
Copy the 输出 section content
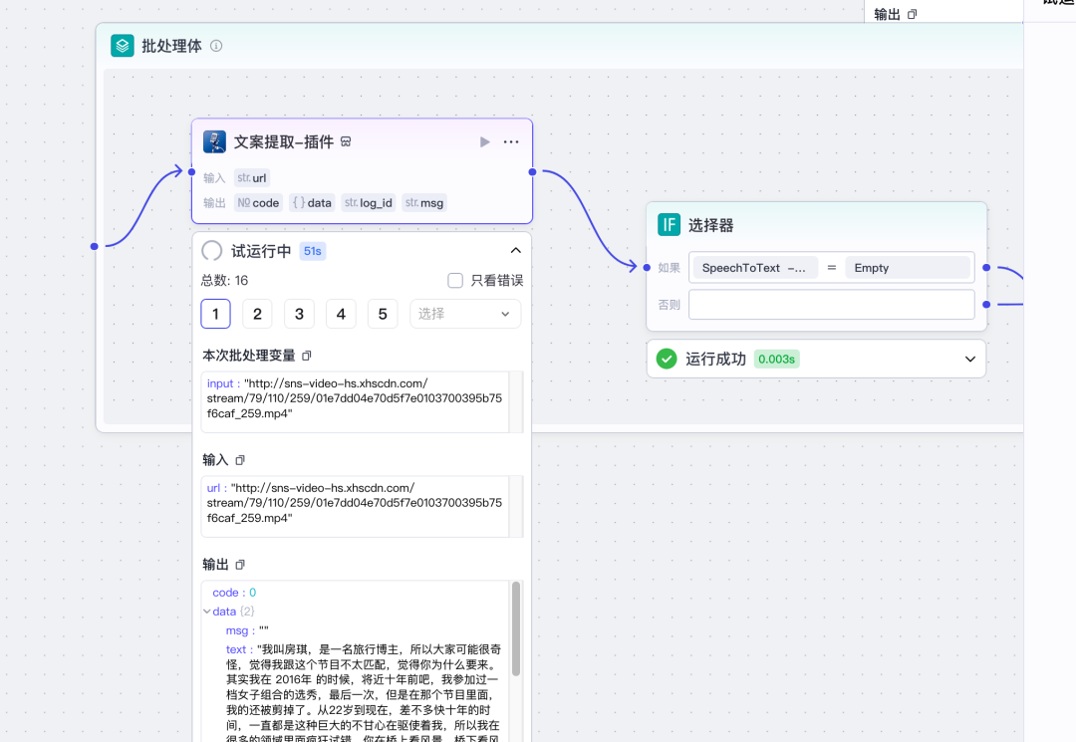tap(239, 565)
